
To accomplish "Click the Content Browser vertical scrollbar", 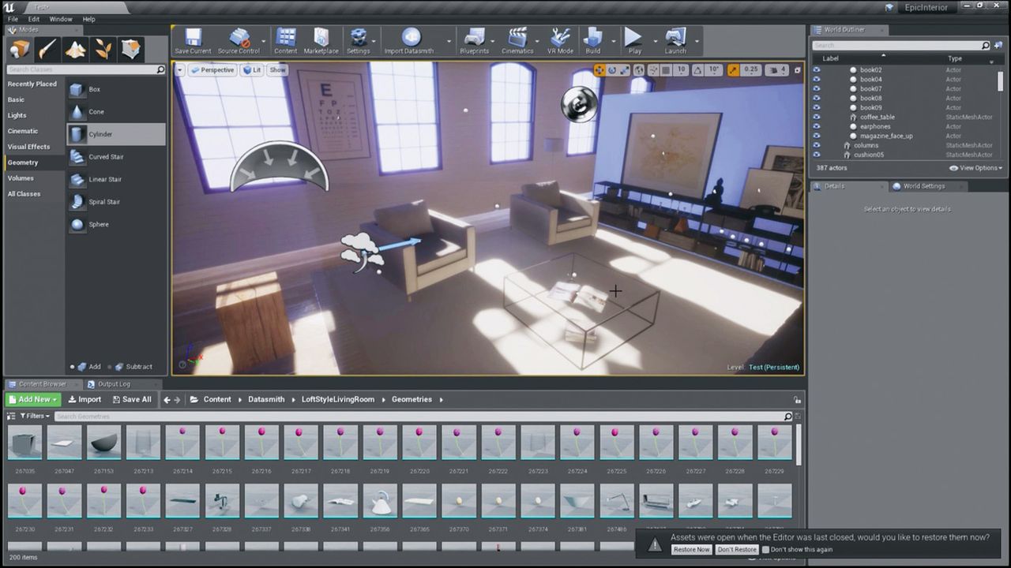I will (799, 446).
